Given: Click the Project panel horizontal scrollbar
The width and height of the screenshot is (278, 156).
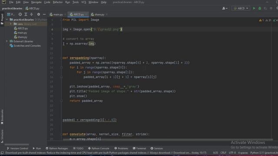Looking at the screenshot, I should [x=17, y=144].
